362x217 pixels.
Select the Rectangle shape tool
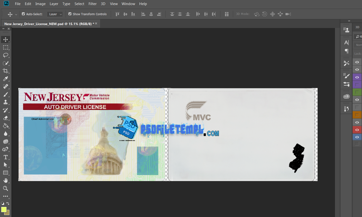(x=5, y=173)
